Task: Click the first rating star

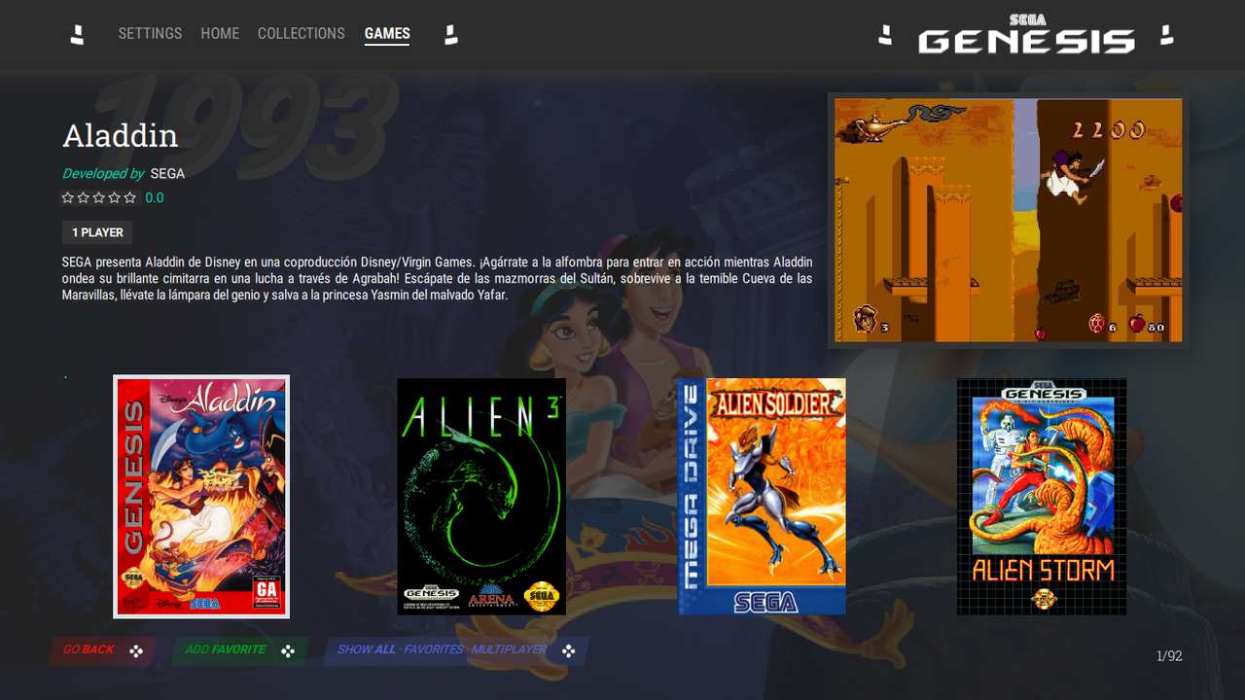Action: tap(67, 197)
